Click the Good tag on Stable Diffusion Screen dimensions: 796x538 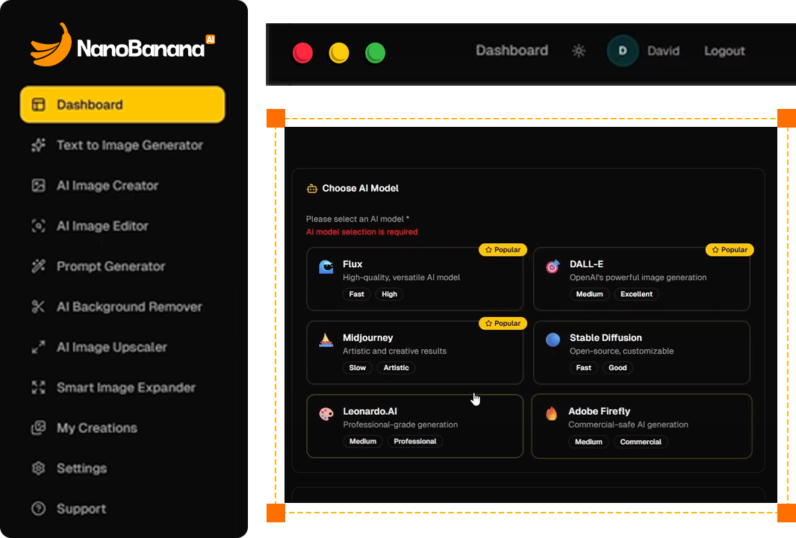[618, 368]
